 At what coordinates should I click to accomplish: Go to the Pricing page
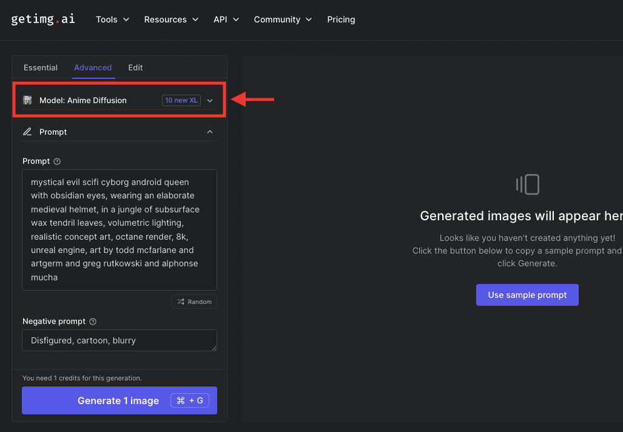click(x=341, y=19)
